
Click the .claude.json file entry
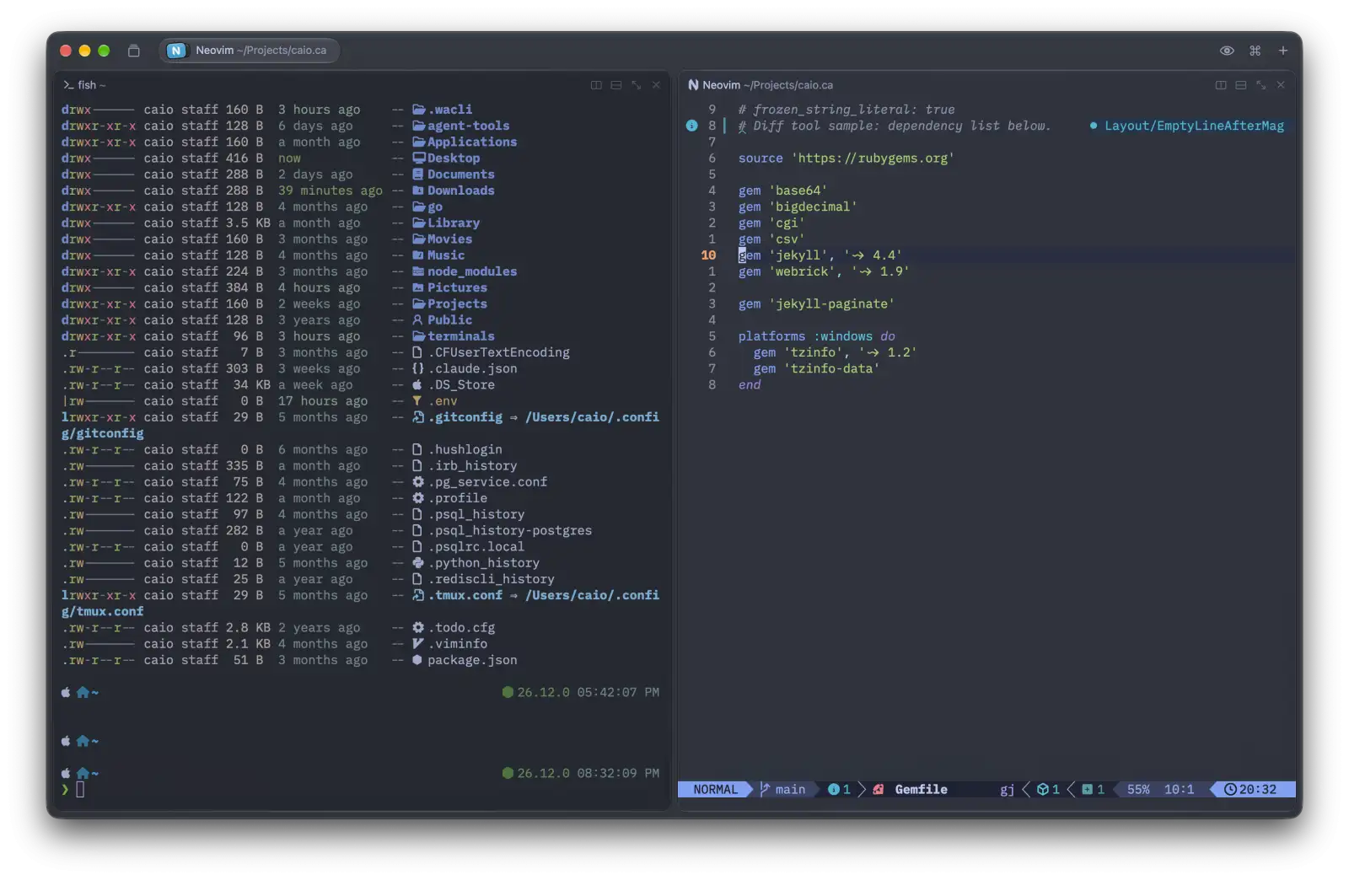coord(465,369)
